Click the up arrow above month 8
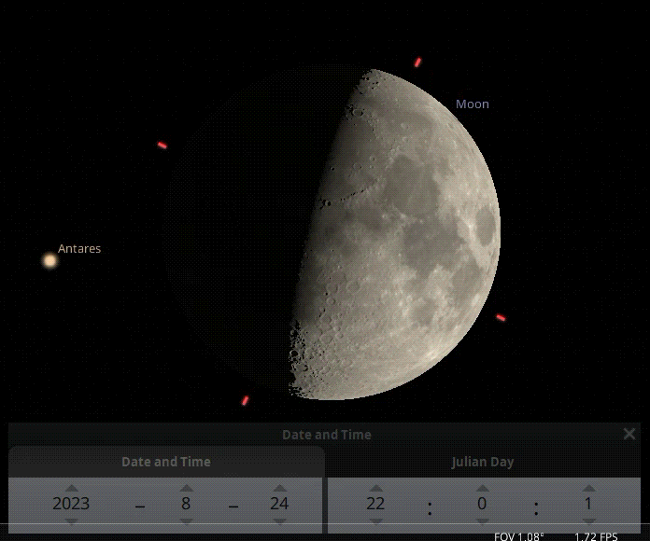Image resolution: width=650 pixels, height=541 pixels. point(186,487)
